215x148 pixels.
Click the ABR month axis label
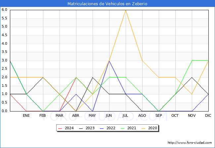click(76, 115)
